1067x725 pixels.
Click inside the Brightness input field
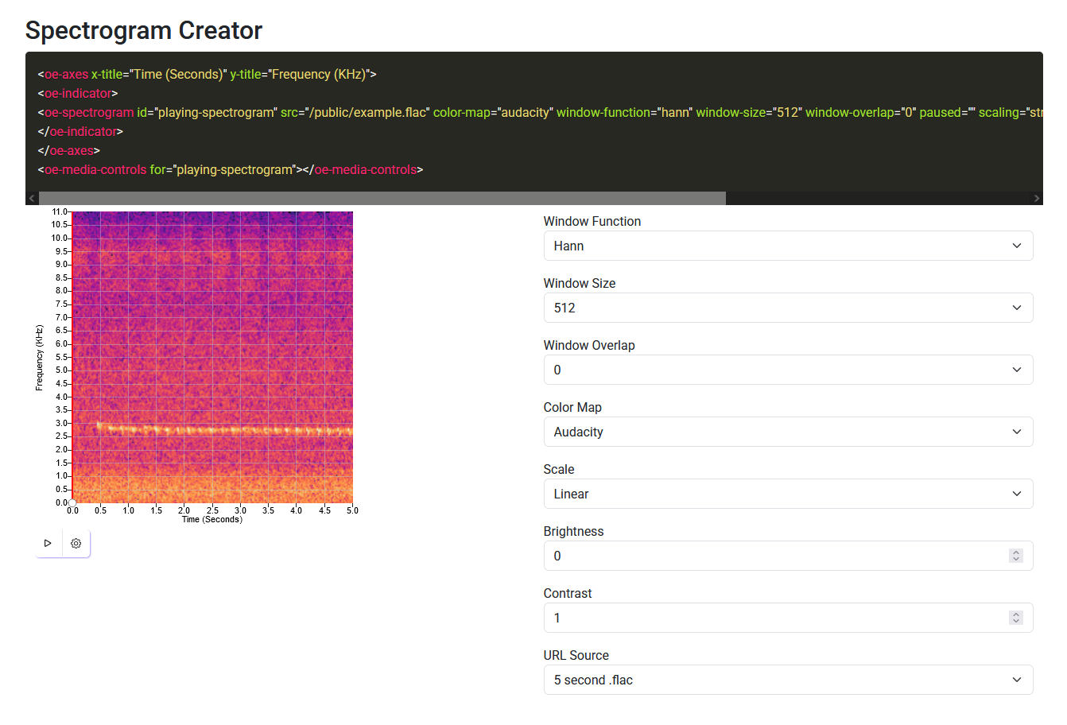[716, 556]
